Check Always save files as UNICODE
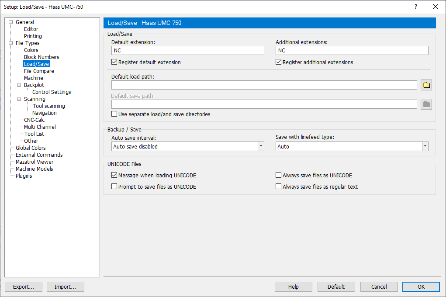446x297 pixels. [x=278, y=175]
